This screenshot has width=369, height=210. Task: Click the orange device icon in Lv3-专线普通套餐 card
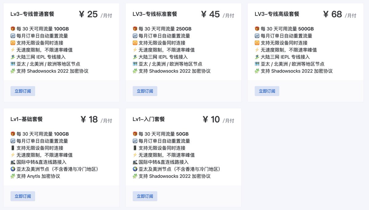coord(13,43)
